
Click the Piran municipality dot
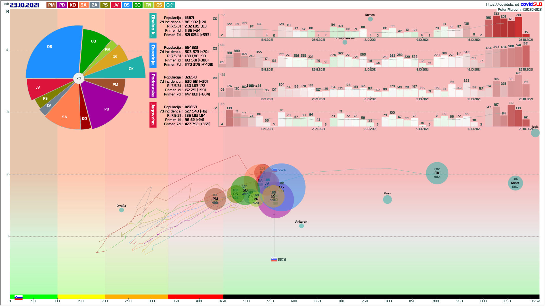(387, 199)
